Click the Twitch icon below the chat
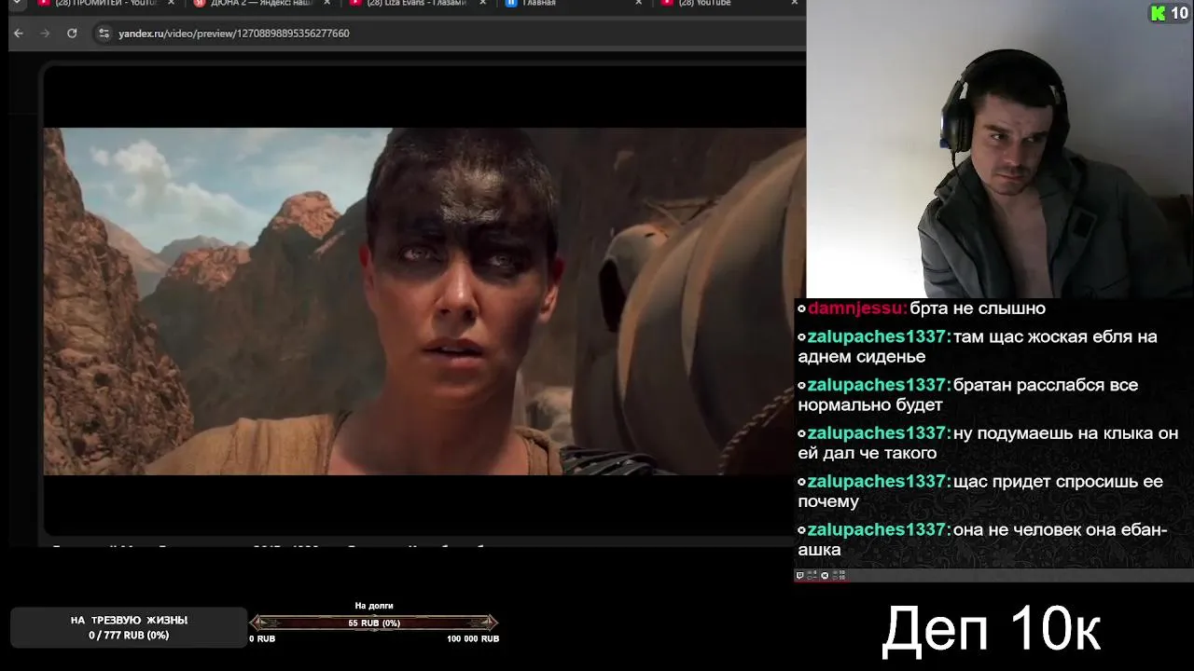The width and height of the screenshot is (1194, 671). tap(799, 576)
